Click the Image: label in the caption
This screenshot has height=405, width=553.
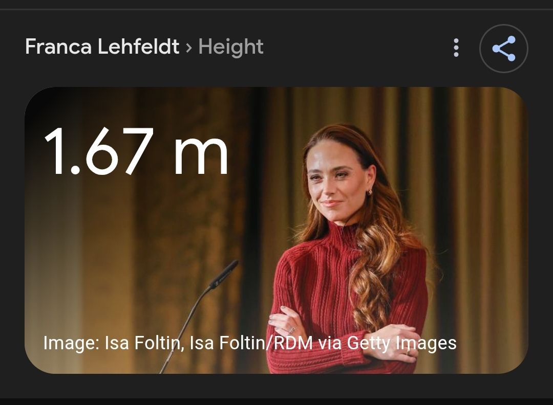71,343
